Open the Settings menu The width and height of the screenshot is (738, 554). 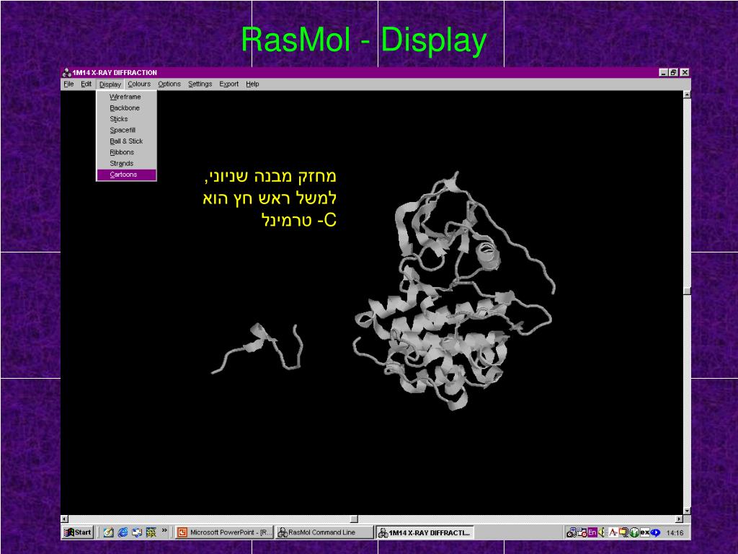tap(200, 84)
